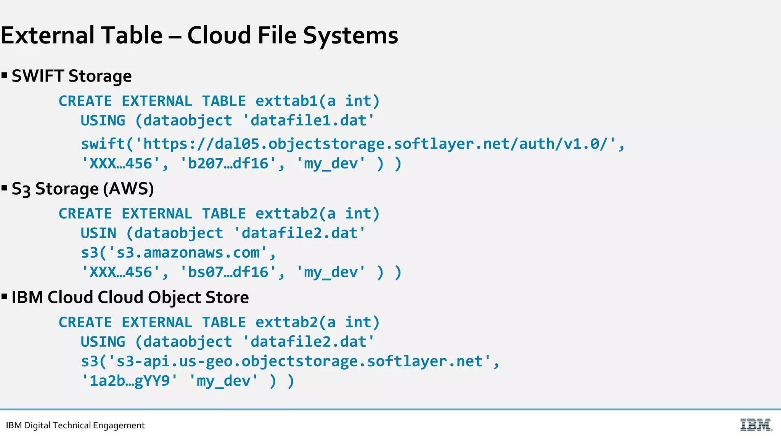This screenshot has height=439, width=781.
Task: Click the SWIFT Storage heading
Action: 72,76
